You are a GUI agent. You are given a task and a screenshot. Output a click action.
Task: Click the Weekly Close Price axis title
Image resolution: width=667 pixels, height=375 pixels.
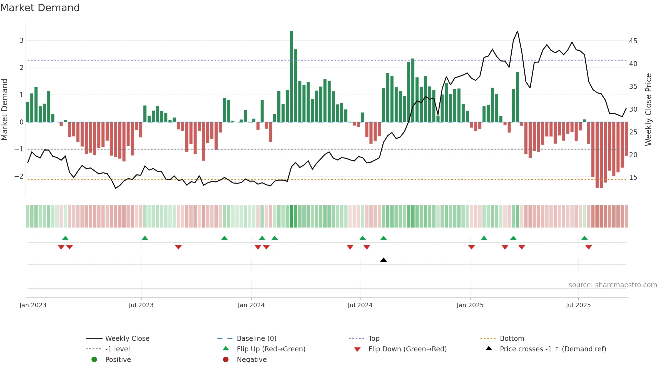click(648, 109)
